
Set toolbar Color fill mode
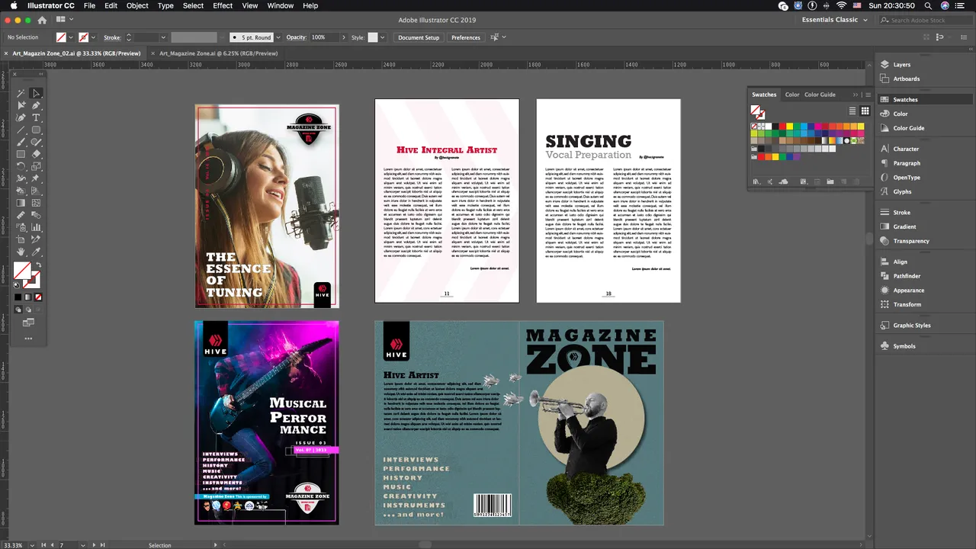tap(18, 297)
